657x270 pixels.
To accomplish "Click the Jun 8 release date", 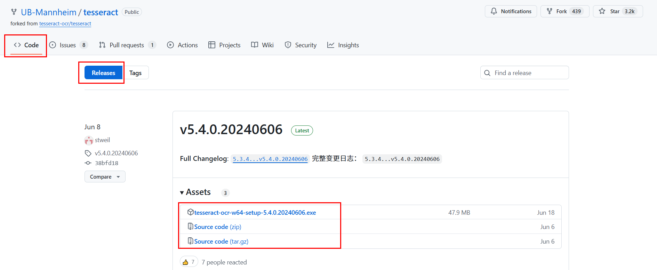I will point(92,127).
